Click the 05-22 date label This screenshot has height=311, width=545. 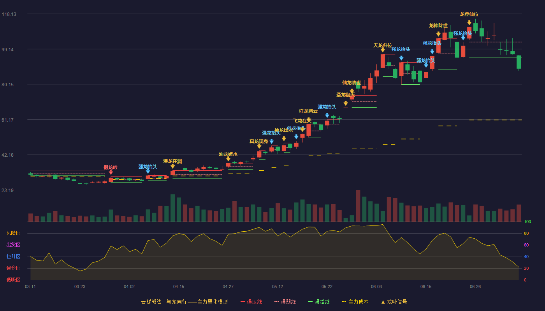click(x=327, y=287)
